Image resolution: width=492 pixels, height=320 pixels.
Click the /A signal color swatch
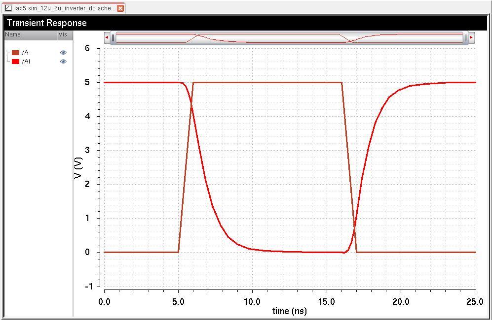click(15, 53)
